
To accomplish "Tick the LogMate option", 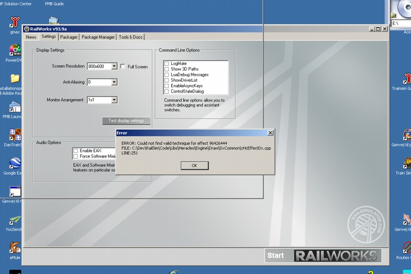I will click(x=166, y=63).
